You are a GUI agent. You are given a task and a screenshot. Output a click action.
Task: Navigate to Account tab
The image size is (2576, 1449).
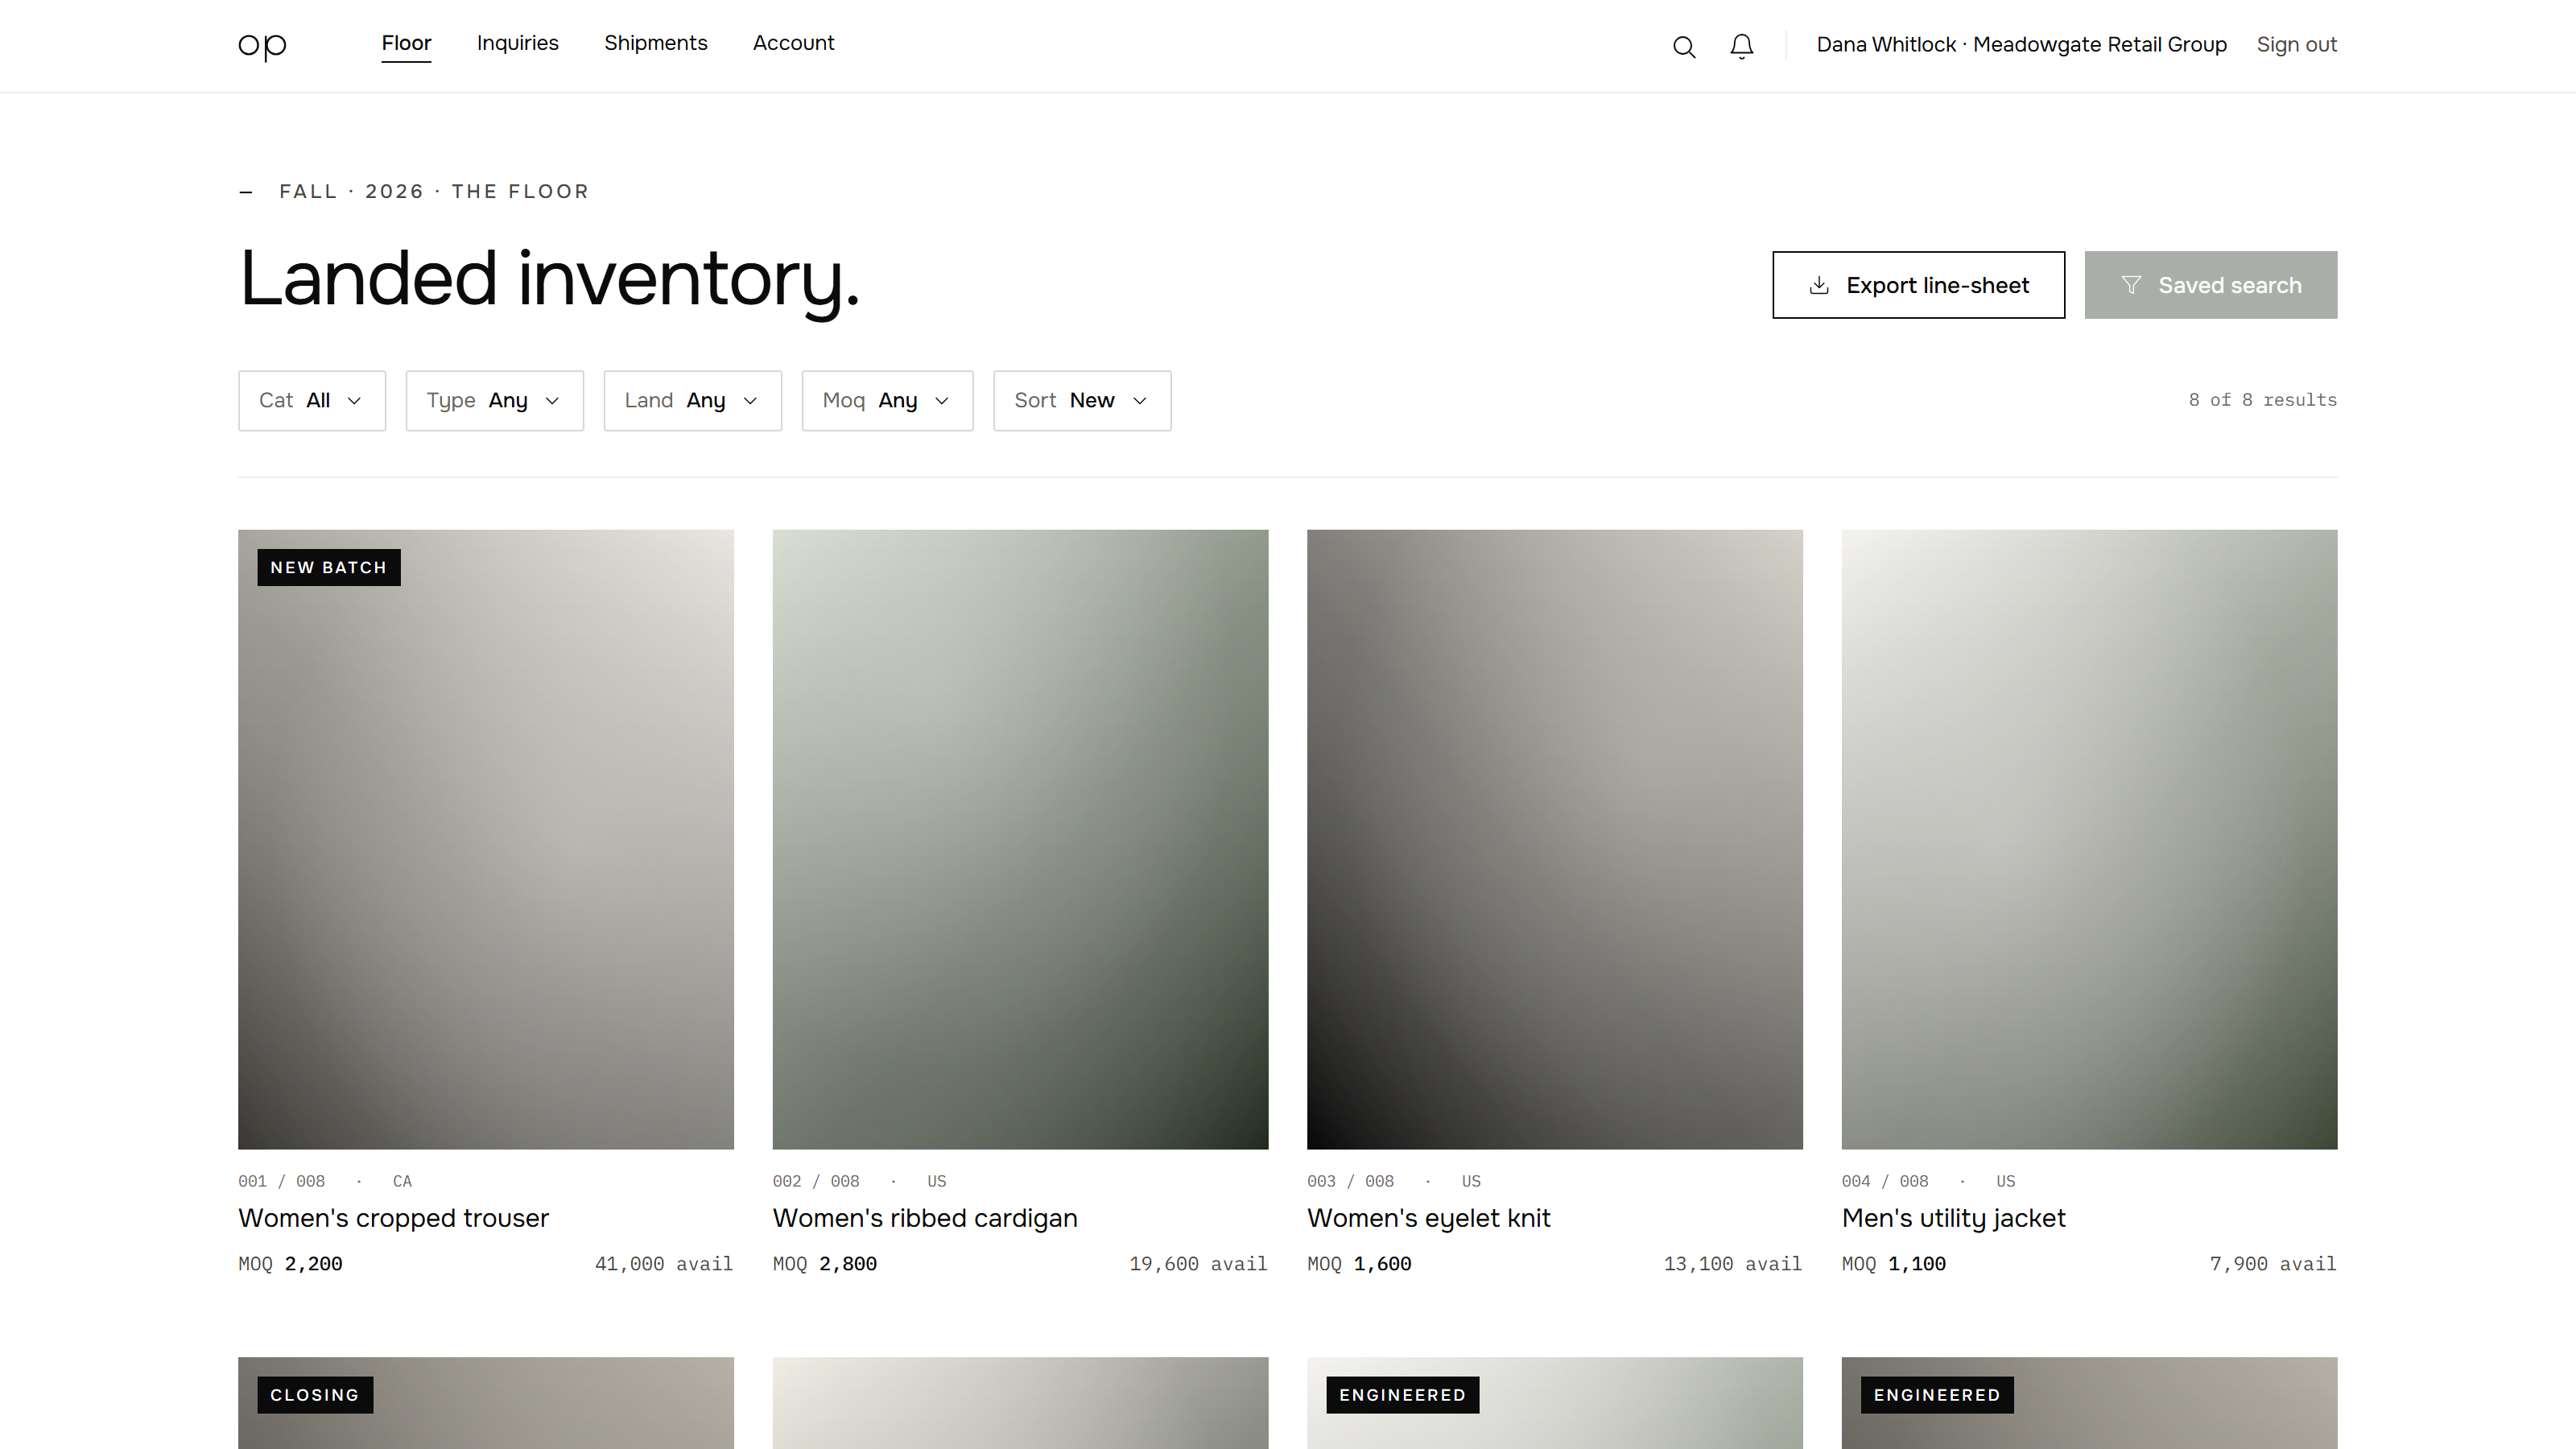pos(793,43)
